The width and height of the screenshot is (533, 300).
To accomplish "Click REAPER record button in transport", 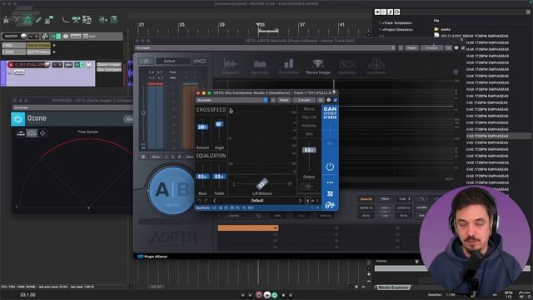I will point(259,295).
